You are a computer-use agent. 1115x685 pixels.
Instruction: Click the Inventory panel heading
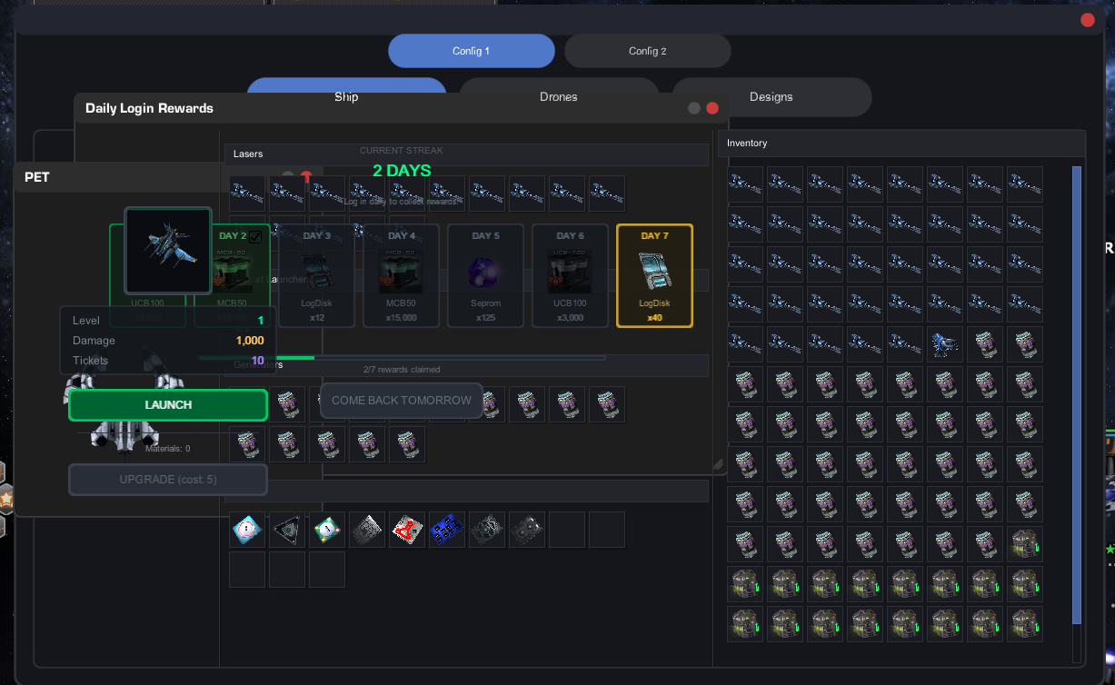(747, 143)
